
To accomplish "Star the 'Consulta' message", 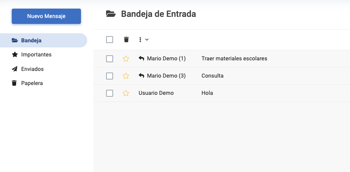I will (126, 76).
